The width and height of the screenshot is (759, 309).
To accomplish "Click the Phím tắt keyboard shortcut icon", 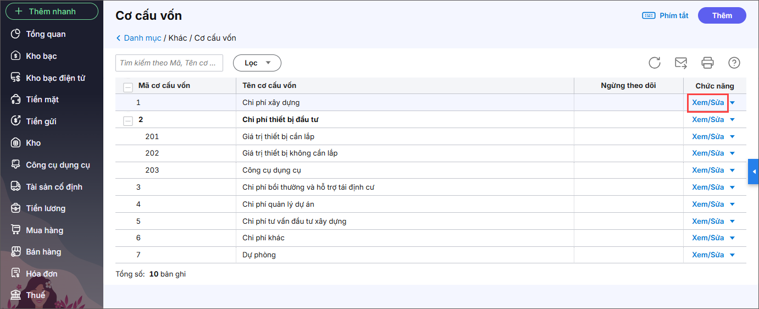I will coord(649,15).
